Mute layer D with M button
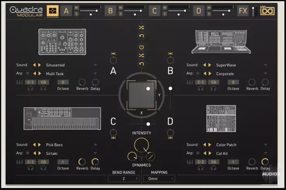The image size is (286, 190). click(209, 8)
